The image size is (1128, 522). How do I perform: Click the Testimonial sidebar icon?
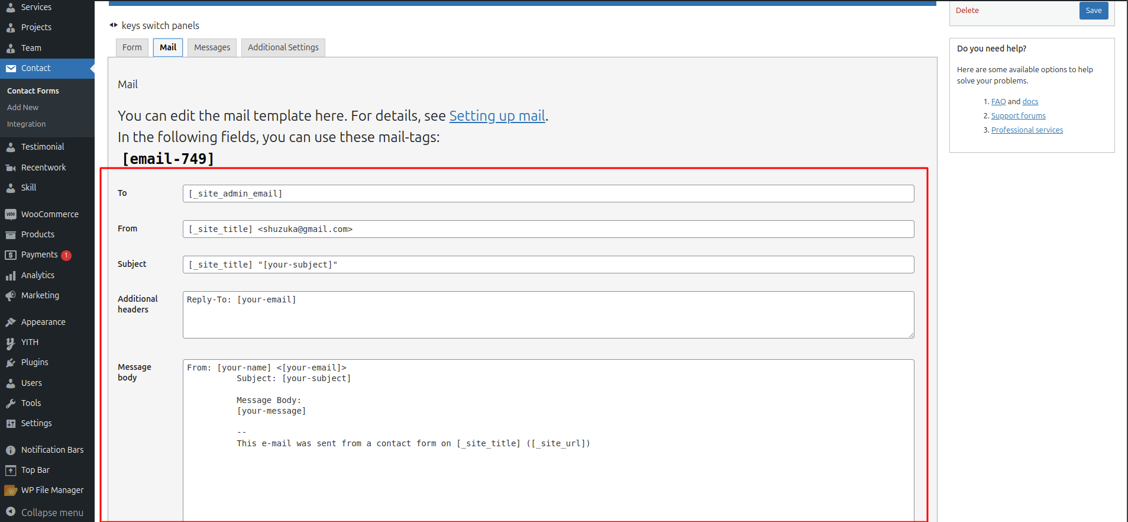click(11, 147)
